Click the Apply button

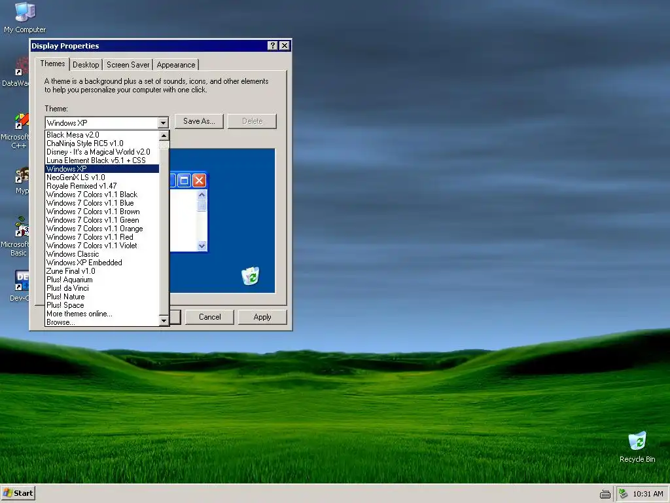pyautogui.click(x=262, y=317)
